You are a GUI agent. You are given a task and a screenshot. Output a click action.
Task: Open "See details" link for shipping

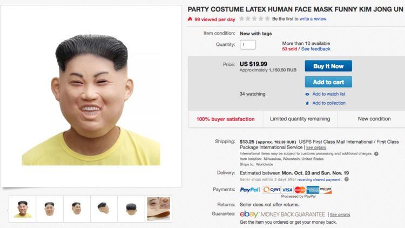pyautogui.click(x=316, y=147)
